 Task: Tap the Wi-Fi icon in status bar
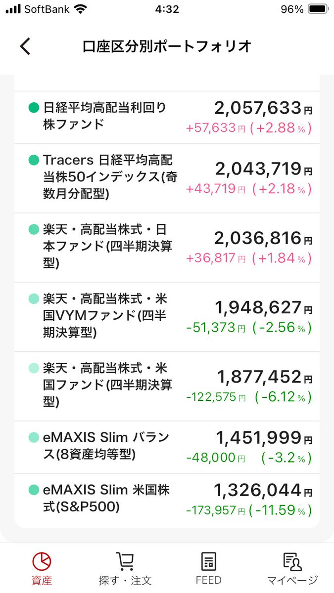click(x=79, y=9)
